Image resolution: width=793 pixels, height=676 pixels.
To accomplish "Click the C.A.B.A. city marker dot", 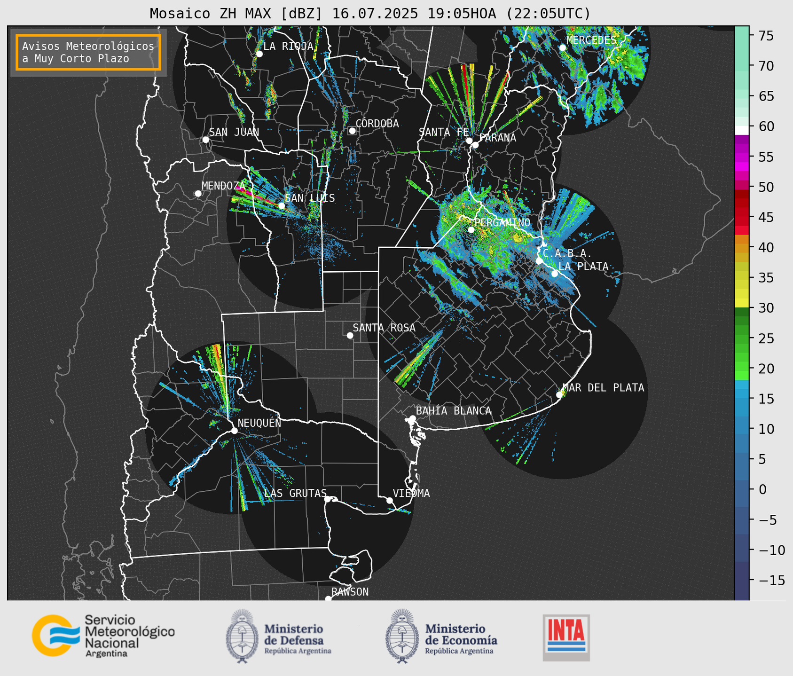I will click(x=539, y=261).
